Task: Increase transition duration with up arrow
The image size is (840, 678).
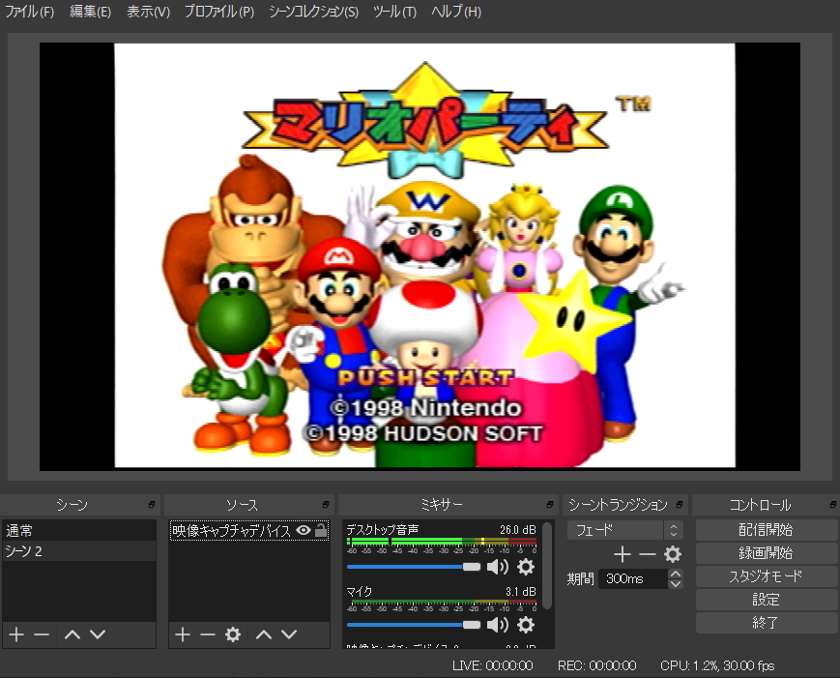Action: (676, 574)
